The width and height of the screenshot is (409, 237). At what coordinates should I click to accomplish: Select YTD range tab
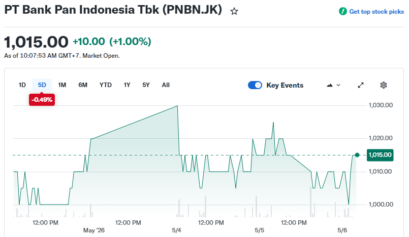coord(105,85)
